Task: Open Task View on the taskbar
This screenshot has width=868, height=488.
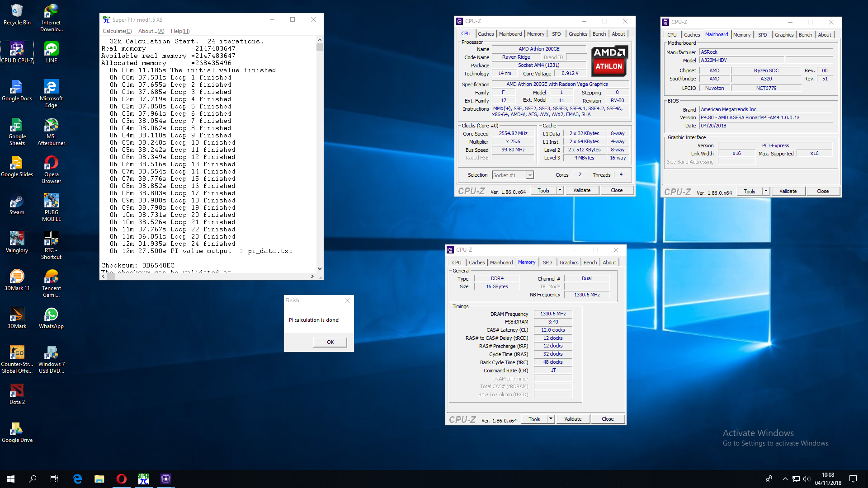Action: [54, 479]
